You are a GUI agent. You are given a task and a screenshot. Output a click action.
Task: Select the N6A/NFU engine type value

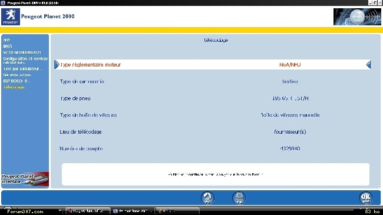[x=290, y=65]
